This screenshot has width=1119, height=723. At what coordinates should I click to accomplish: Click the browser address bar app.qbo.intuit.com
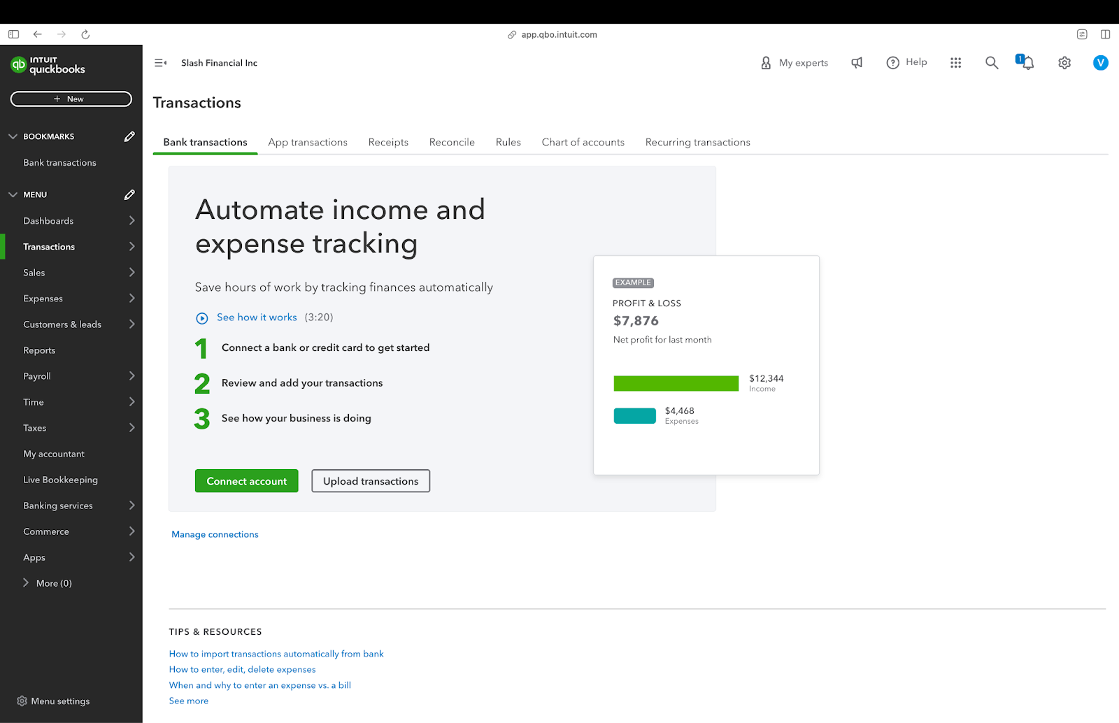[559, 34]
